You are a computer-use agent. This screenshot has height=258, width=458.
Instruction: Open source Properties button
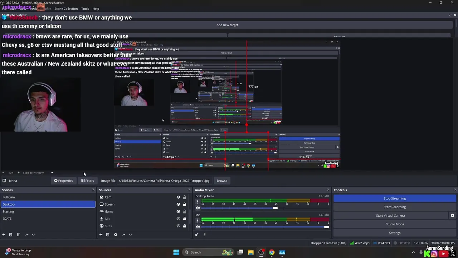[x=63, y=181]
